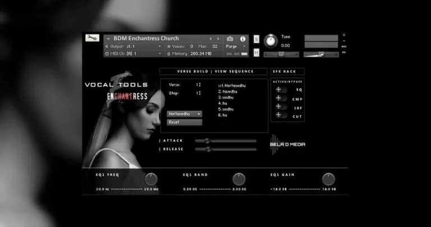Image resolution: width=431 pixels, height=227 pixels.
Task: Toggle the IRF active/bypass switch
Action: (282, 107)
